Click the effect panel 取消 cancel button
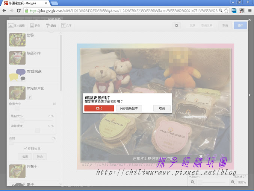 click(x=40, y=157)
